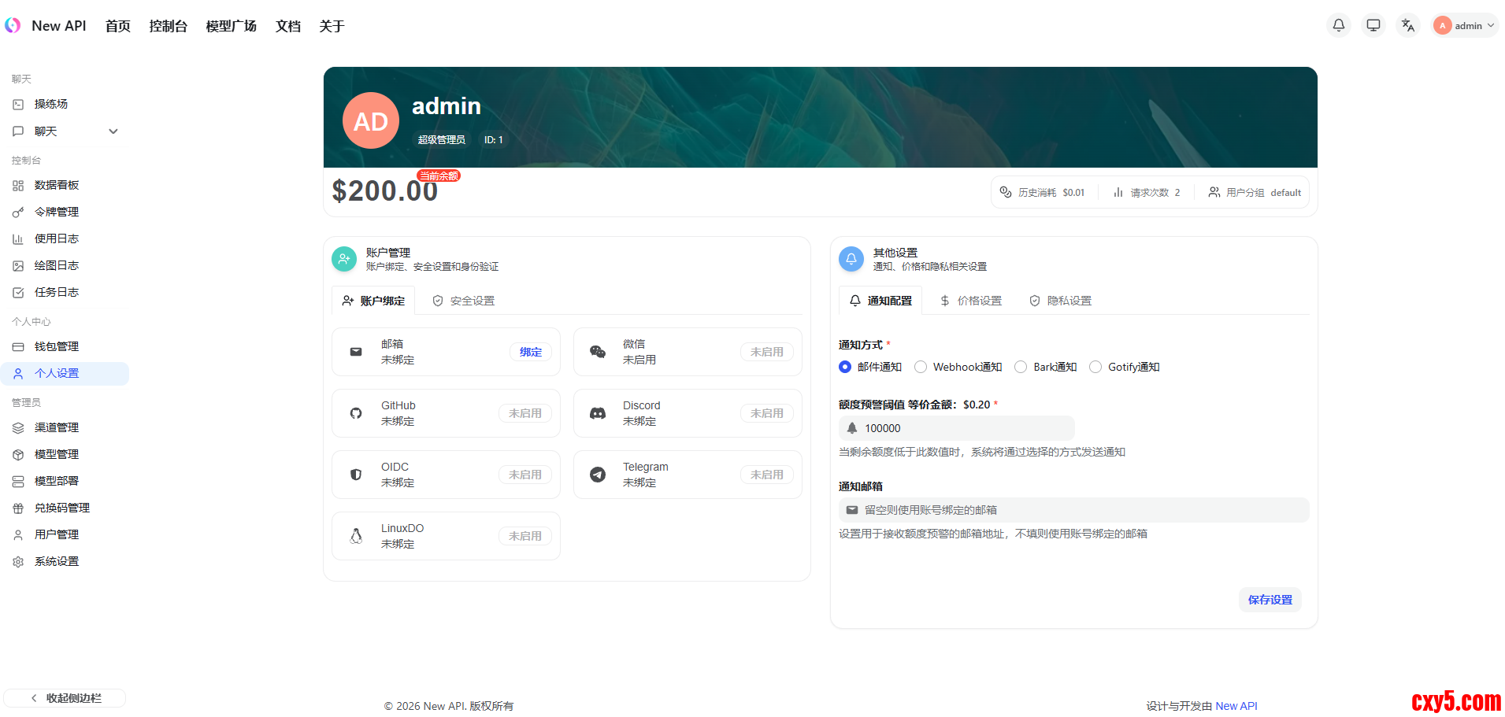This screenshot has height=717, width=1505.
Task: Click the 通知邮箱 input field
Action: (1073, 510)
